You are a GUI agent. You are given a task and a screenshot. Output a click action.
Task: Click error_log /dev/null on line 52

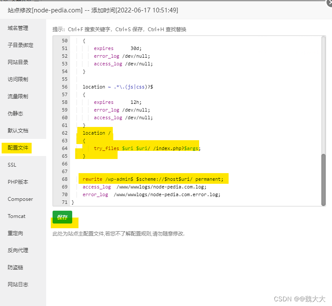[122, 56]
